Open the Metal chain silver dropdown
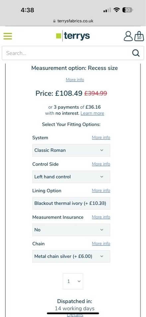Viewport: 146px width, 317px height. pyautogui.click(x=71, y=256)
